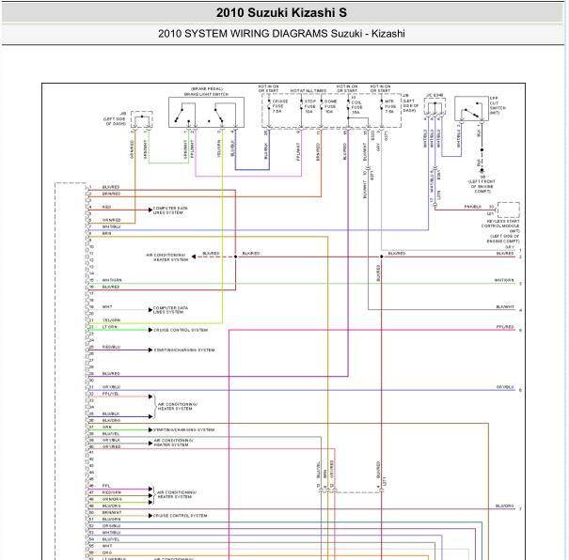Click the 'J/C E348' connector label
The height and width of the screenshot is (560, 569).
tap(435, 95)
